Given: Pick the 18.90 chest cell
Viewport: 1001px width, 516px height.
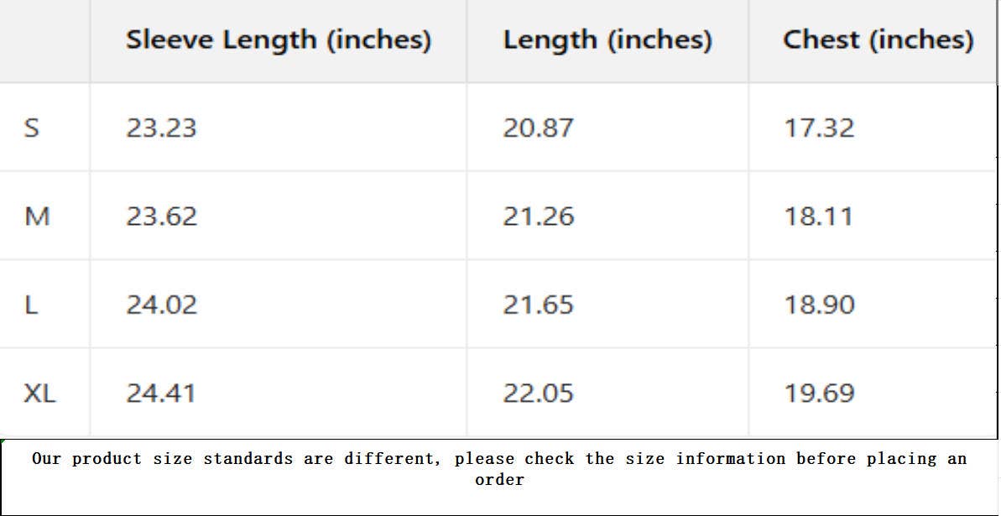Looking at the screenshot, I should tap(819, 305).
